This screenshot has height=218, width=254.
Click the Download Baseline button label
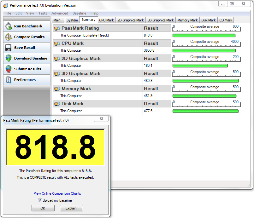tap(31, 58)
